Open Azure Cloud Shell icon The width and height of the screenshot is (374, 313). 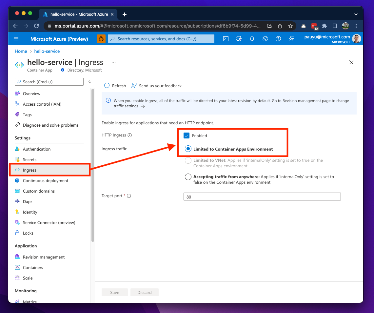click(x=226, y=39)
